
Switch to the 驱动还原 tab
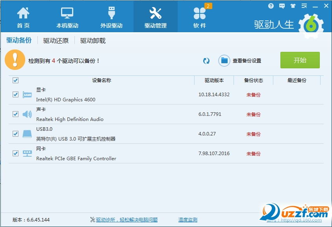point(56,40)
